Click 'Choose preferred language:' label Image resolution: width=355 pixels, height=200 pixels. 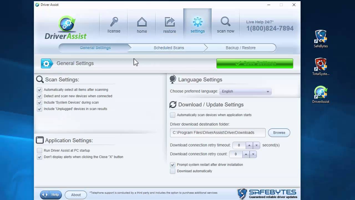pyautogui.click(x=194, y=91)
